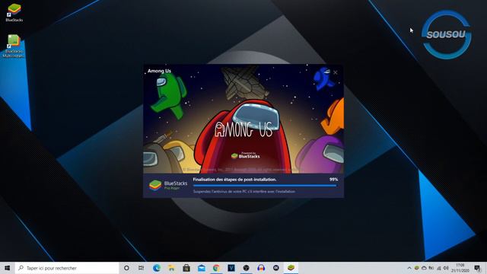Screen dimensions: 487x274
Task: Click the 'Powered by BlueStacks' logo on the banner
Action: (246, 155)
